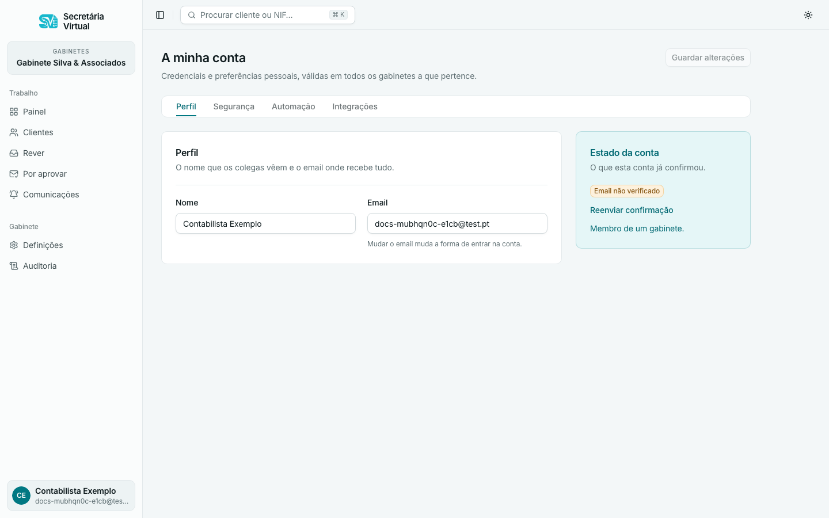Click Guardar alterações button
The width and height of the screenshot is (829, 518).
(x=708, y=58)
